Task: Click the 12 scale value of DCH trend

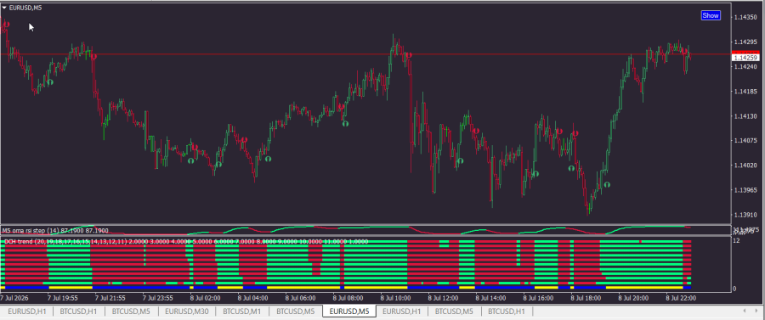Action: [736, 241]
